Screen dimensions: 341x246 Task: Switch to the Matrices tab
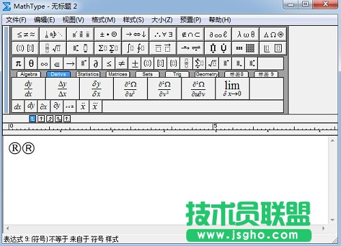coord(118,74)
